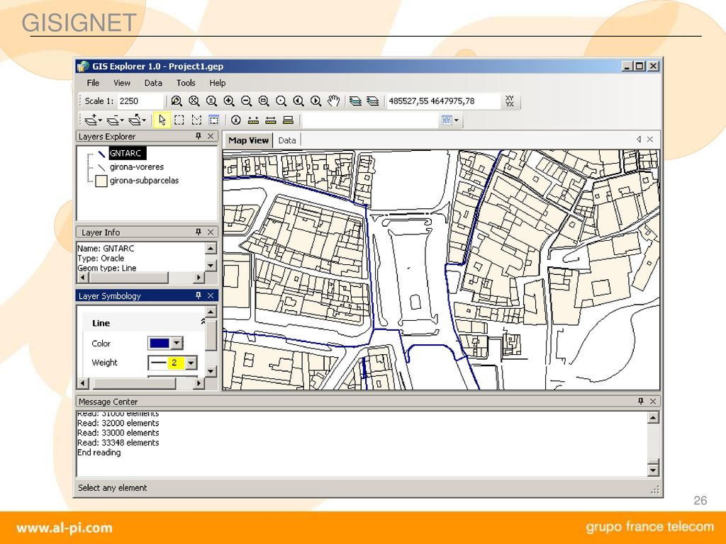Click the girona-subparcelas fill symbol swatch

tap(101, 181)
